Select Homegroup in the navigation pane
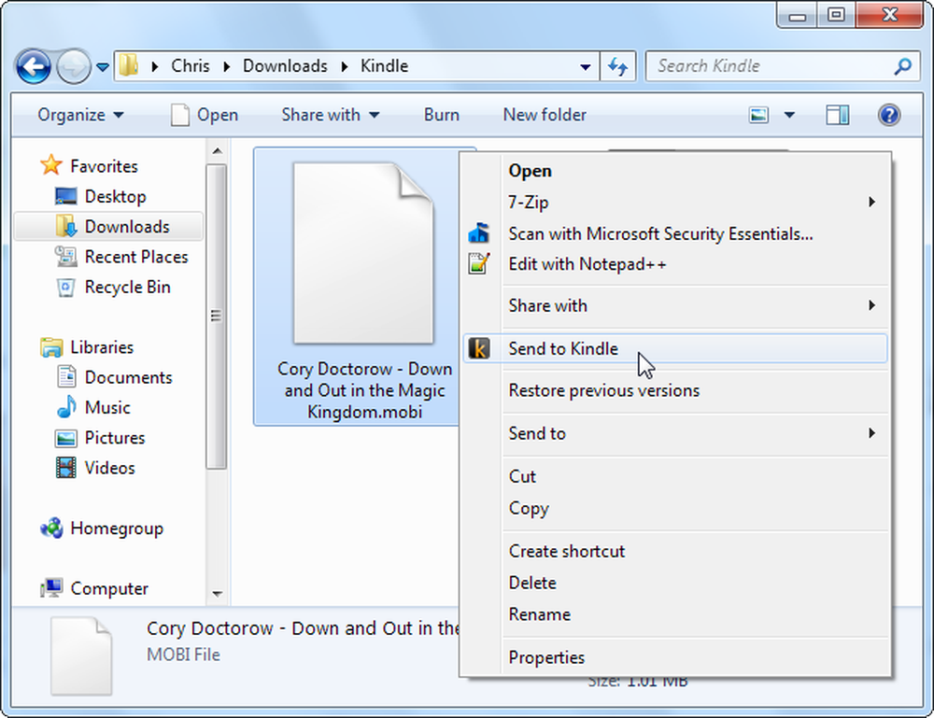The width and height of the screenshot is (934, 718). click(x=101, y=528)
